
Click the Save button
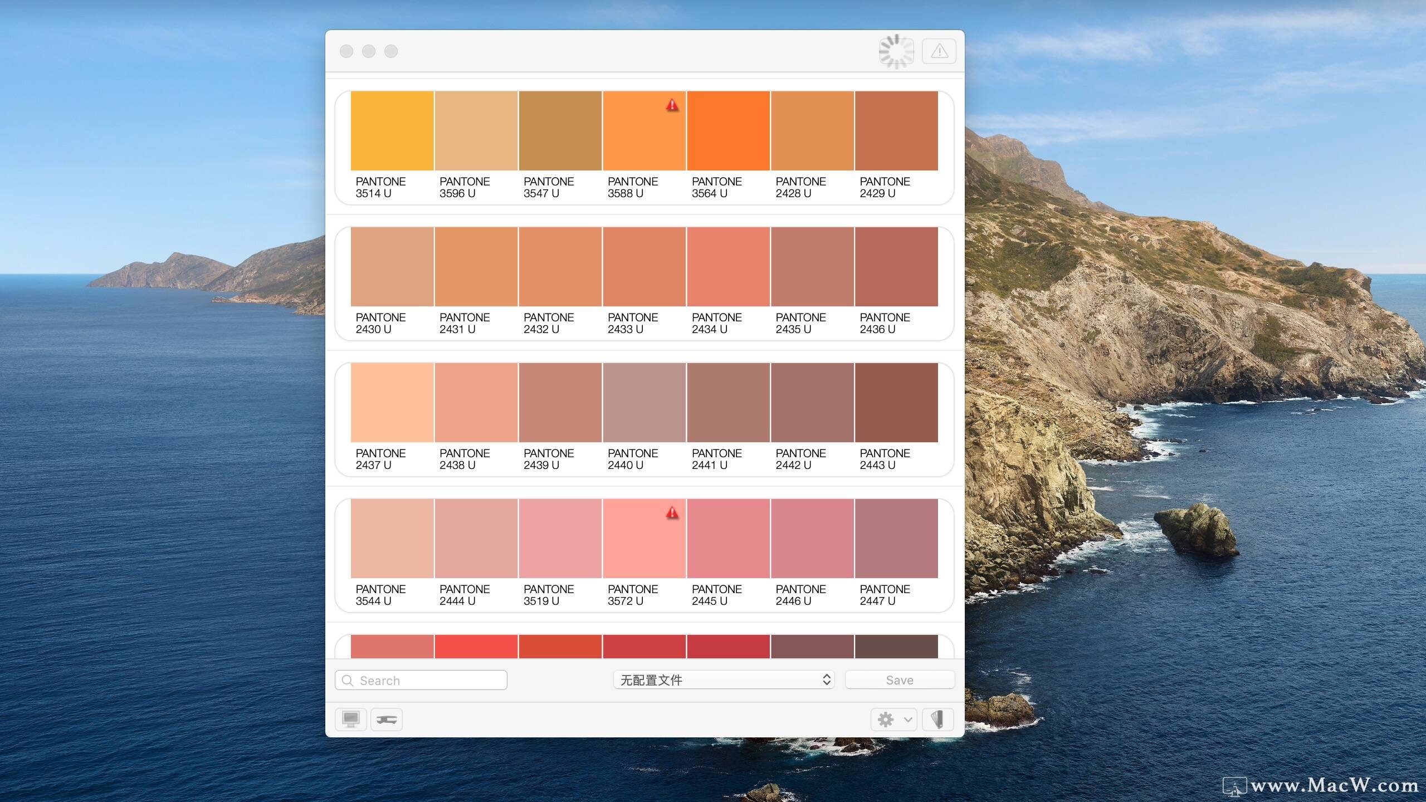(x=899, y=679)
